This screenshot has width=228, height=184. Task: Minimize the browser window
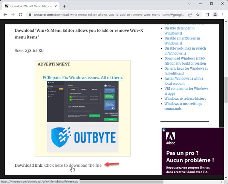click(200, 4)
